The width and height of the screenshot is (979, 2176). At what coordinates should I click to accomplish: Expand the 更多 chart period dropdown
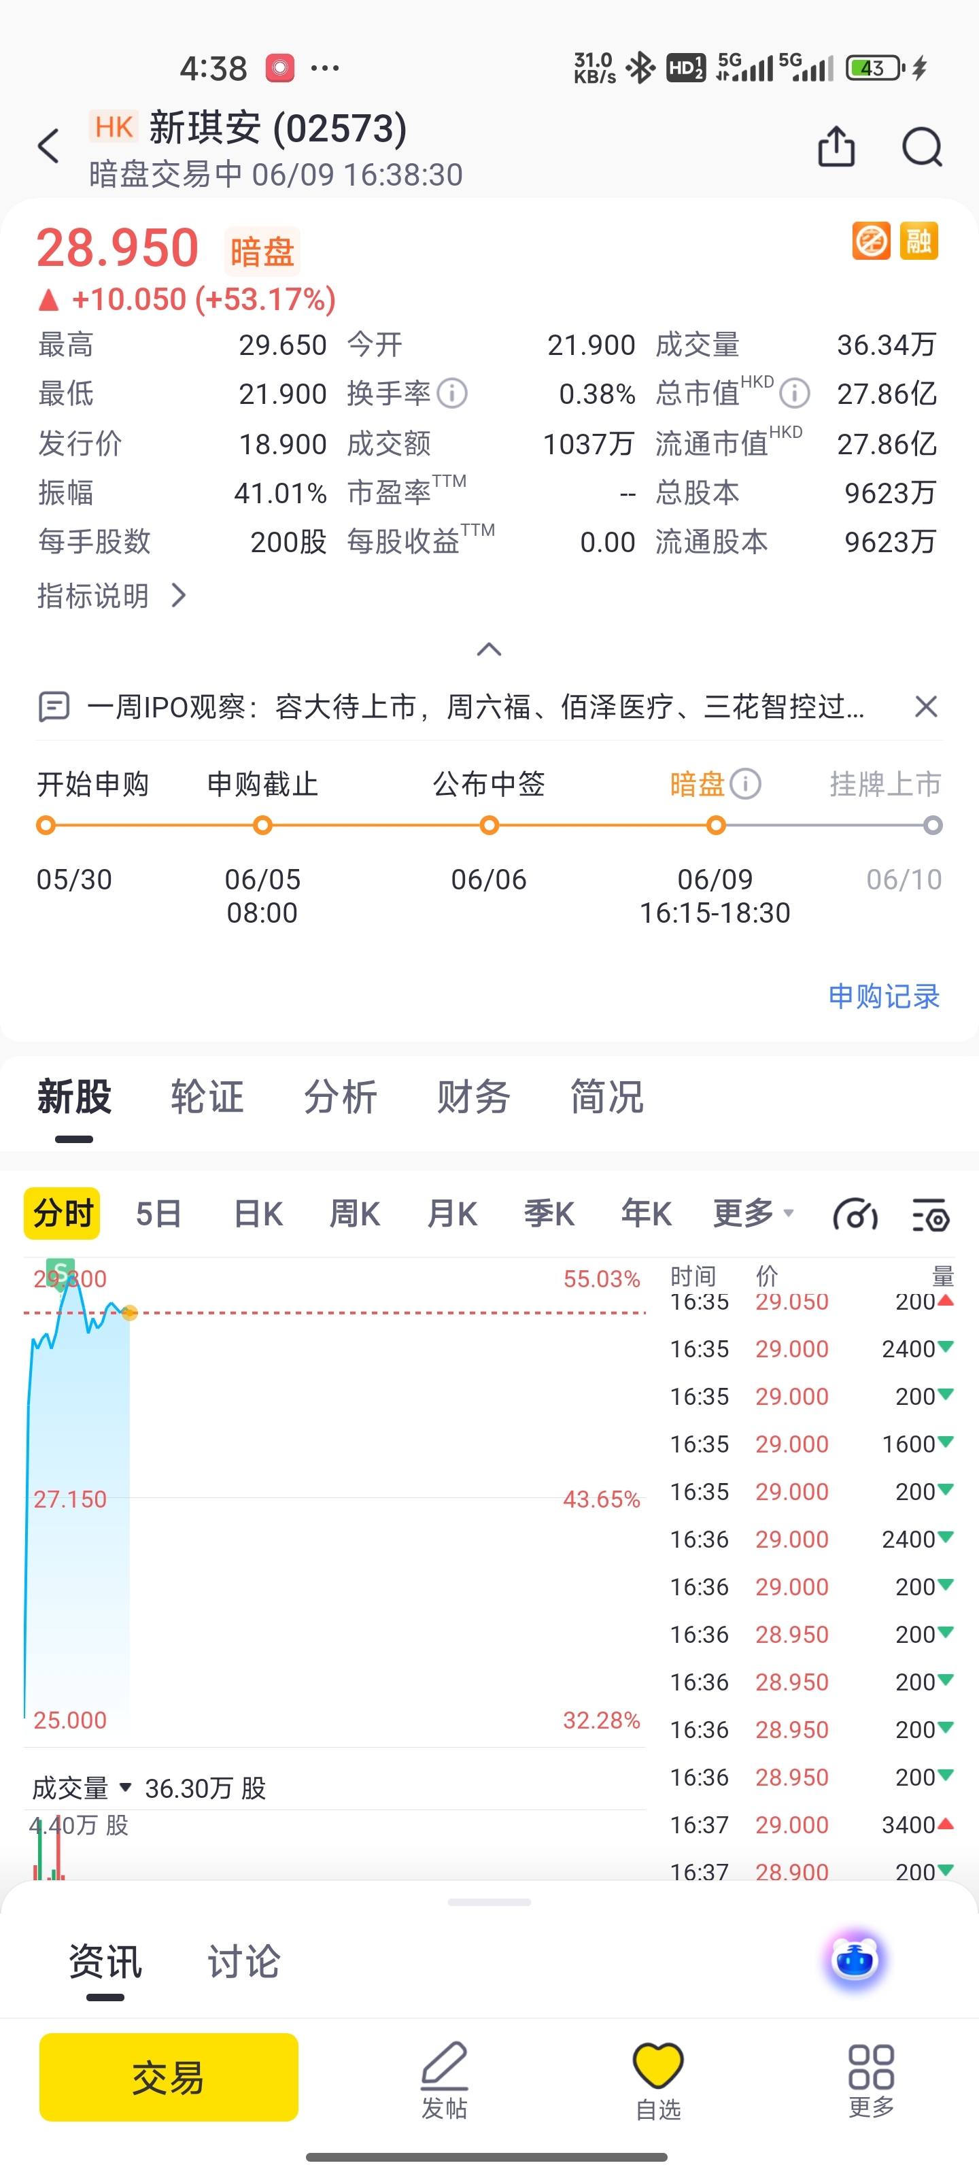pyautogui.click(x=753, y=1214)
